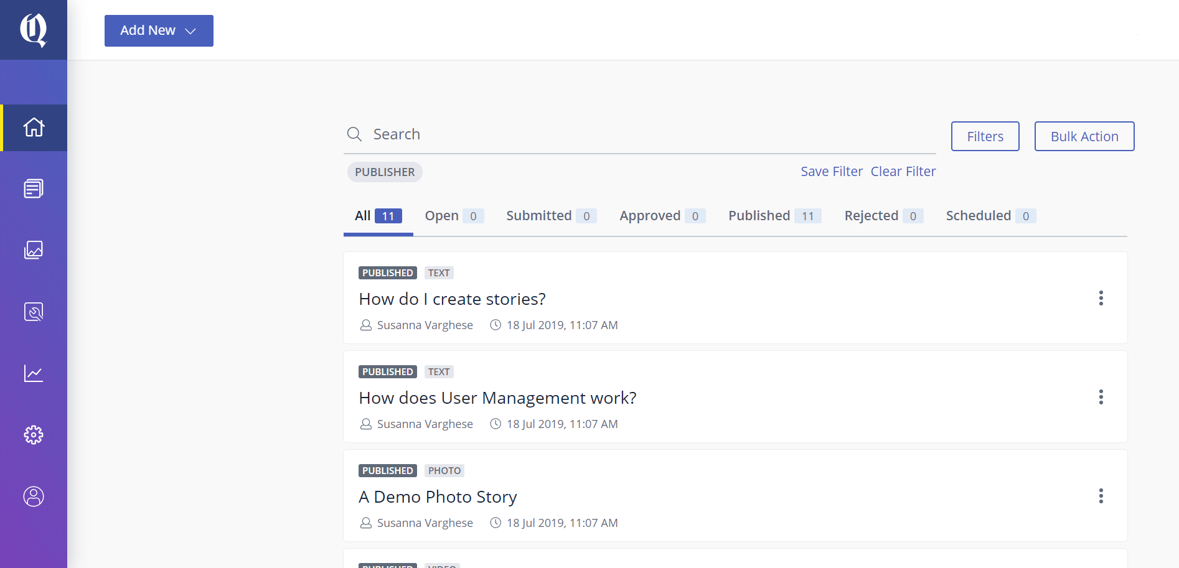This screenshot has height=568, width=1179.
Task: Open the media library sidebar icon
Action: click(x=34, y=250)
